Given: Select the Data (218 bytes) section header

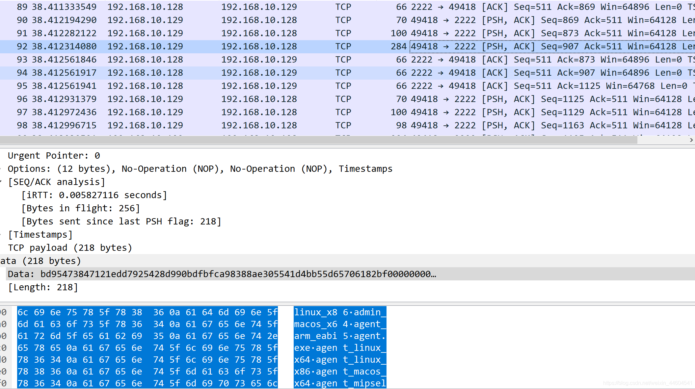Looking at the screenshot, I should coord(40,261).
